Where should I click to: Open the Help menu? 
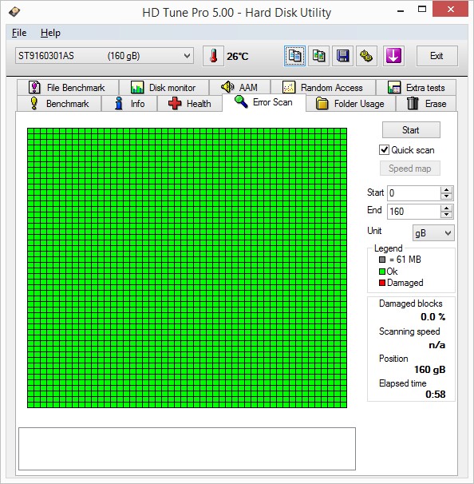(50, 33)
